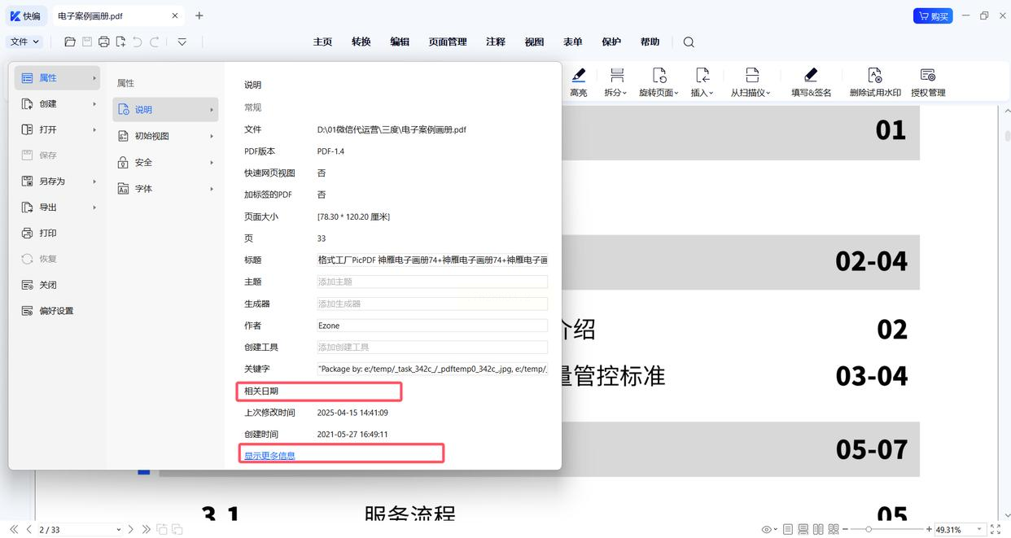1011x538 pixels.
Task: Expand the 旋转页面 rotate page dropdown
Action: 659,93
